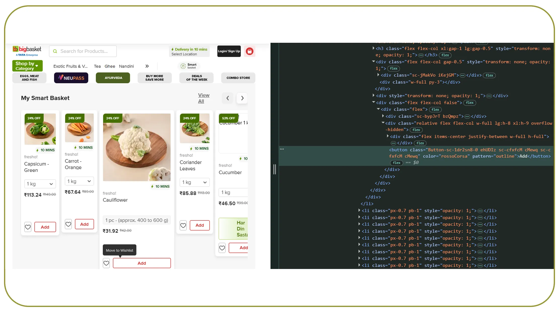Open Buy More Save More tab
This screenshot has height=312, width=559.
click(x=155, y=78)
